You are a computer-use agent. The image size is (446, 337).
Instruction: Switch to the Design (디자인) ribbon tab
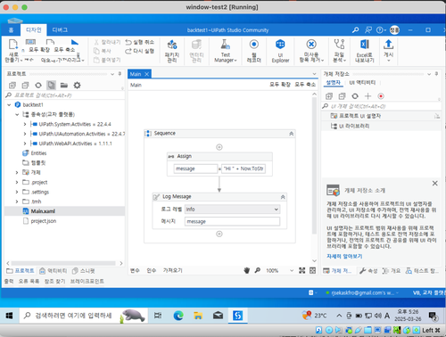[34, 30]
